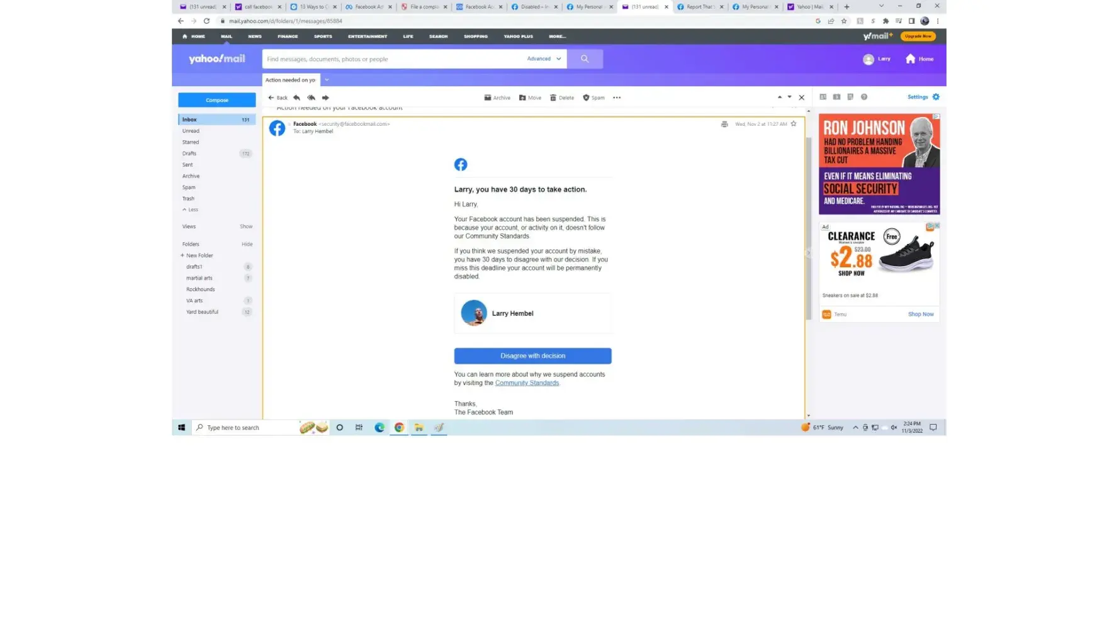This screenshot has height=629, width=1119.
Task: Open the Finance menu item
Action: 288,36
